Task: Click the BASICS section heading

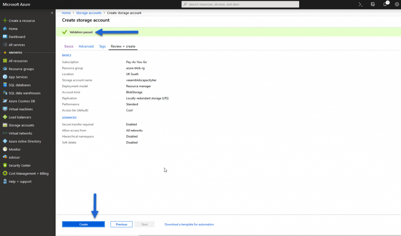Action: 67,55
